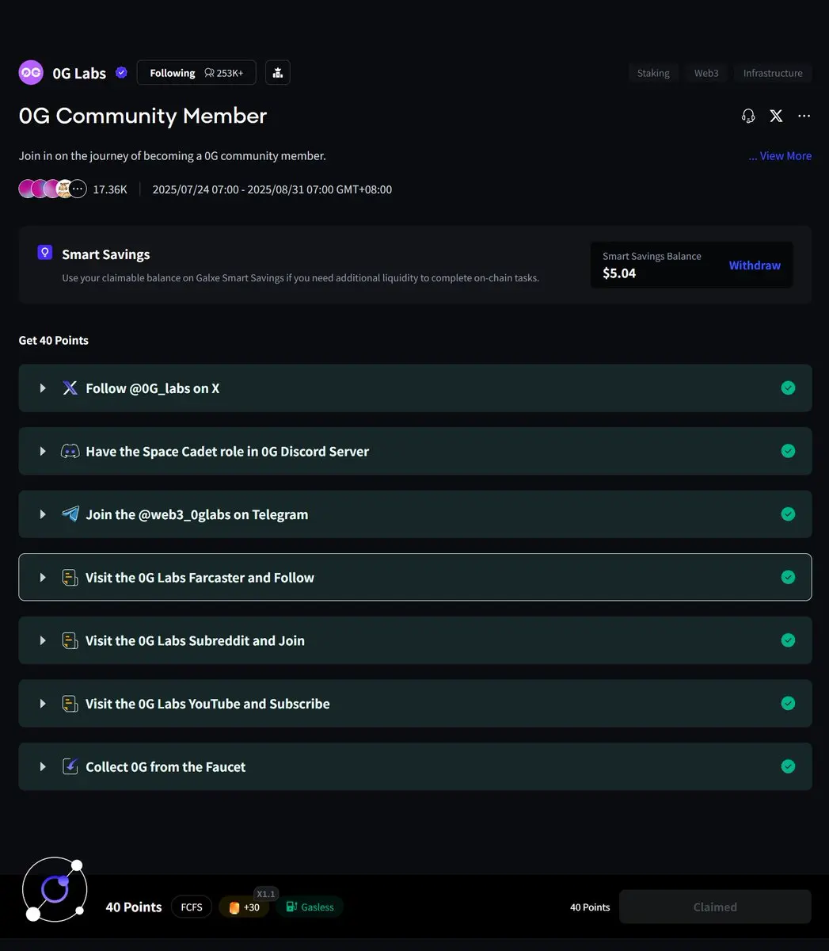829x951 pixels.
Task: Click the disabled Claimed button
Action: (715, 907)
